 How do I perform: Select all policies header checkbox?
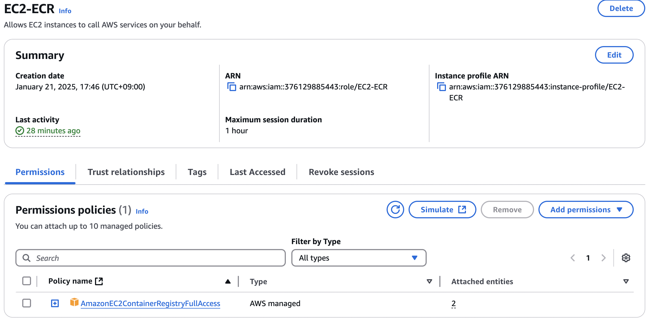coord(27,281)
